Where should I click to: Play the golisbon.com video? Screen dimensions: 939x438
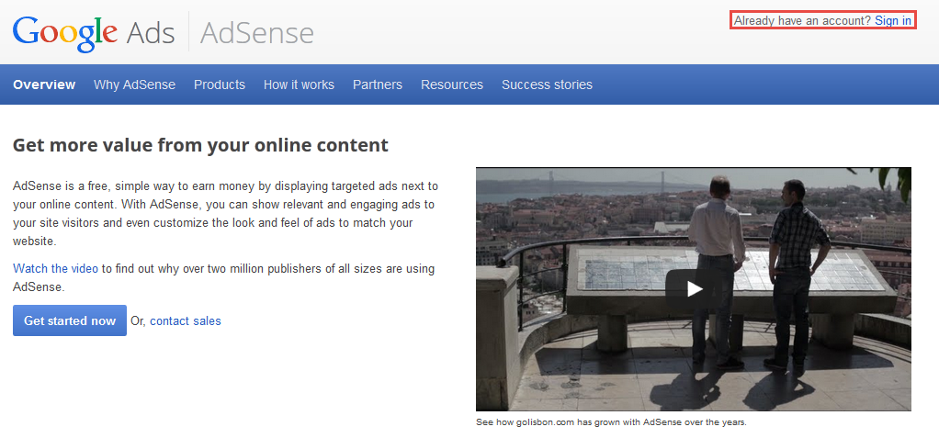click(x=694, y=289)
